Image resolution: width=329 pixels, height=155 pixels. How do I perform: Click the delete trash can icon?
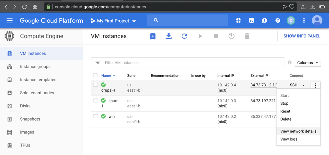247,36
